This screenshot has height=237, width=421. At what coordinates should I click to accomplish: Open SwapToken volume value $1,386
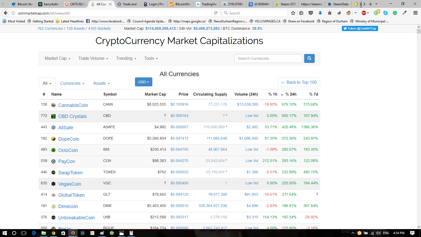(x=252, y=172)
